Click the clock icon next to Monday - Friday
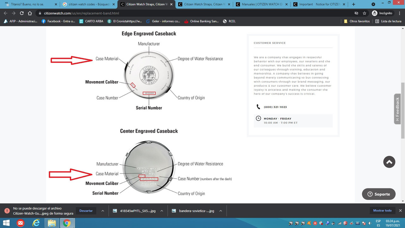This screenshot has height=228, width=405. point(258,118)
